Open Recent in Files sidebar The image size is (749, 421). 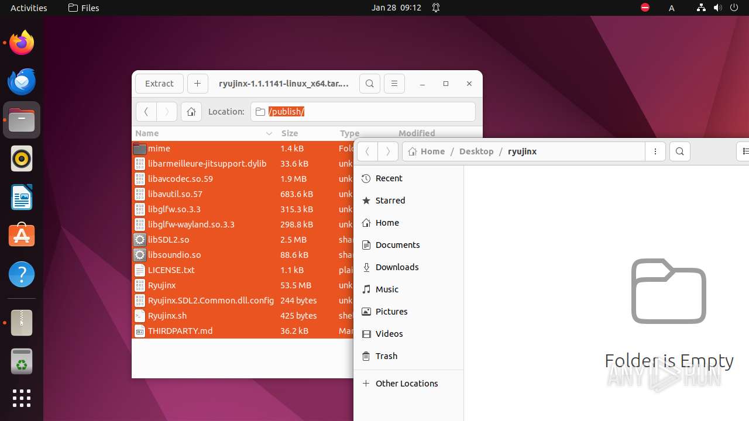pos(408,178)
